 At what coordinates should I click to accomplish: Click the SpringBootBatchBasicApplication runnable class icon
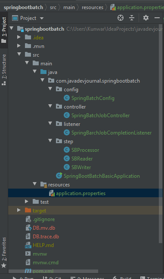coord(59,176)
